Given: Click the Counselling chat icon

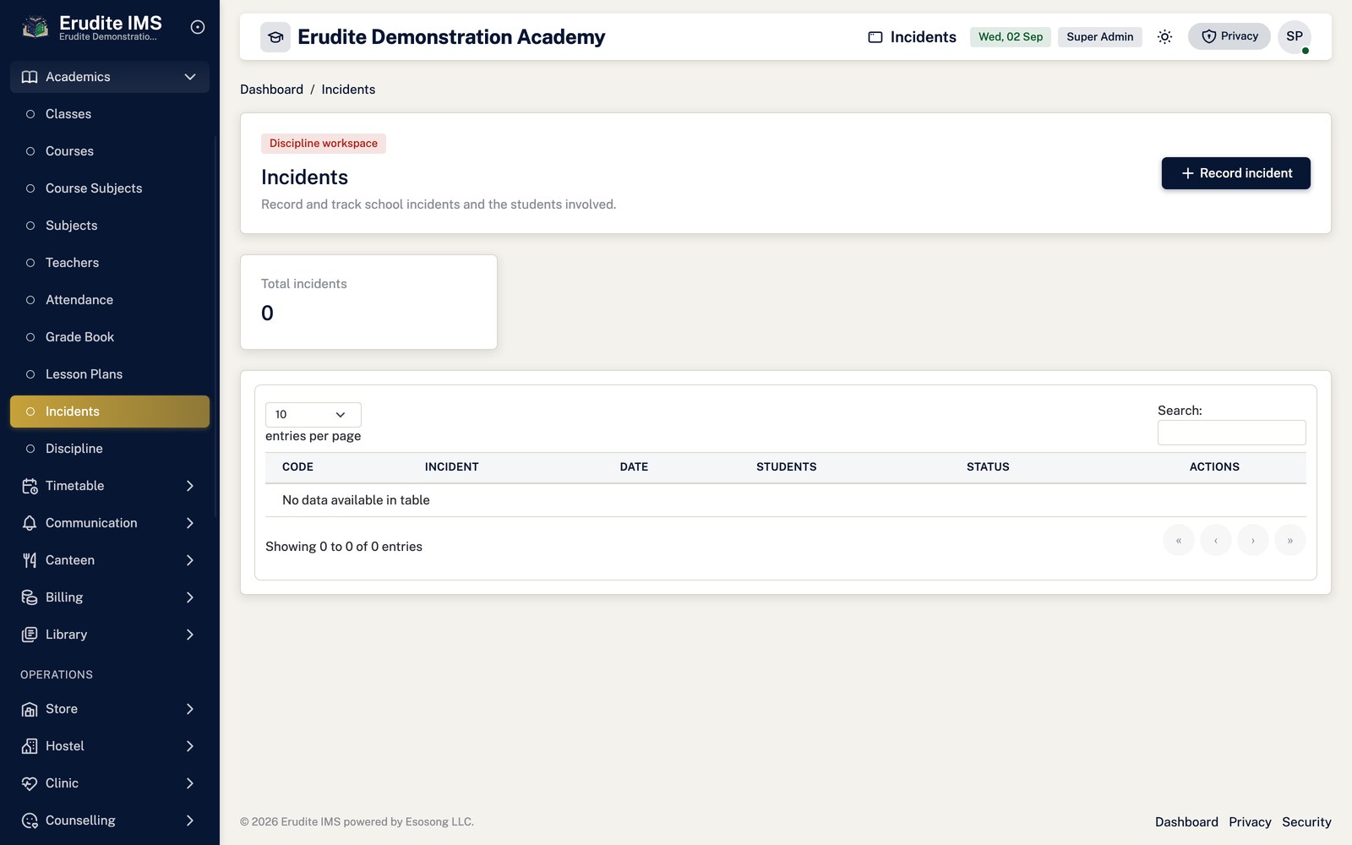Looking at the screenshot, I should point(30,820).
